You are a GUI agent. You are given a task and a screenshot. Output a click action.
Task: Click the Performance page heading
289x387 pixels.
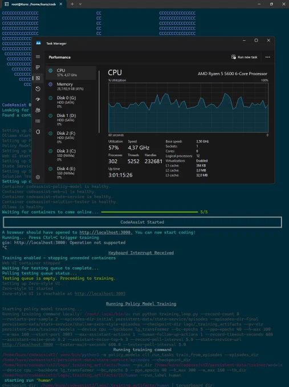tap(60, 57)
